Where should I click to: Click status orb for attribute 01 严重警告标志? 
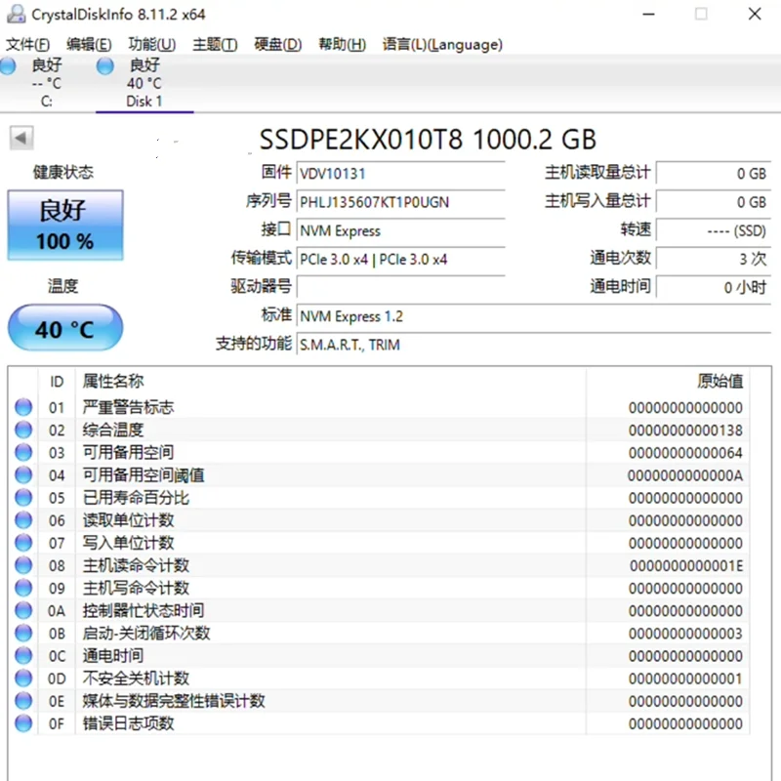point(23,407)
